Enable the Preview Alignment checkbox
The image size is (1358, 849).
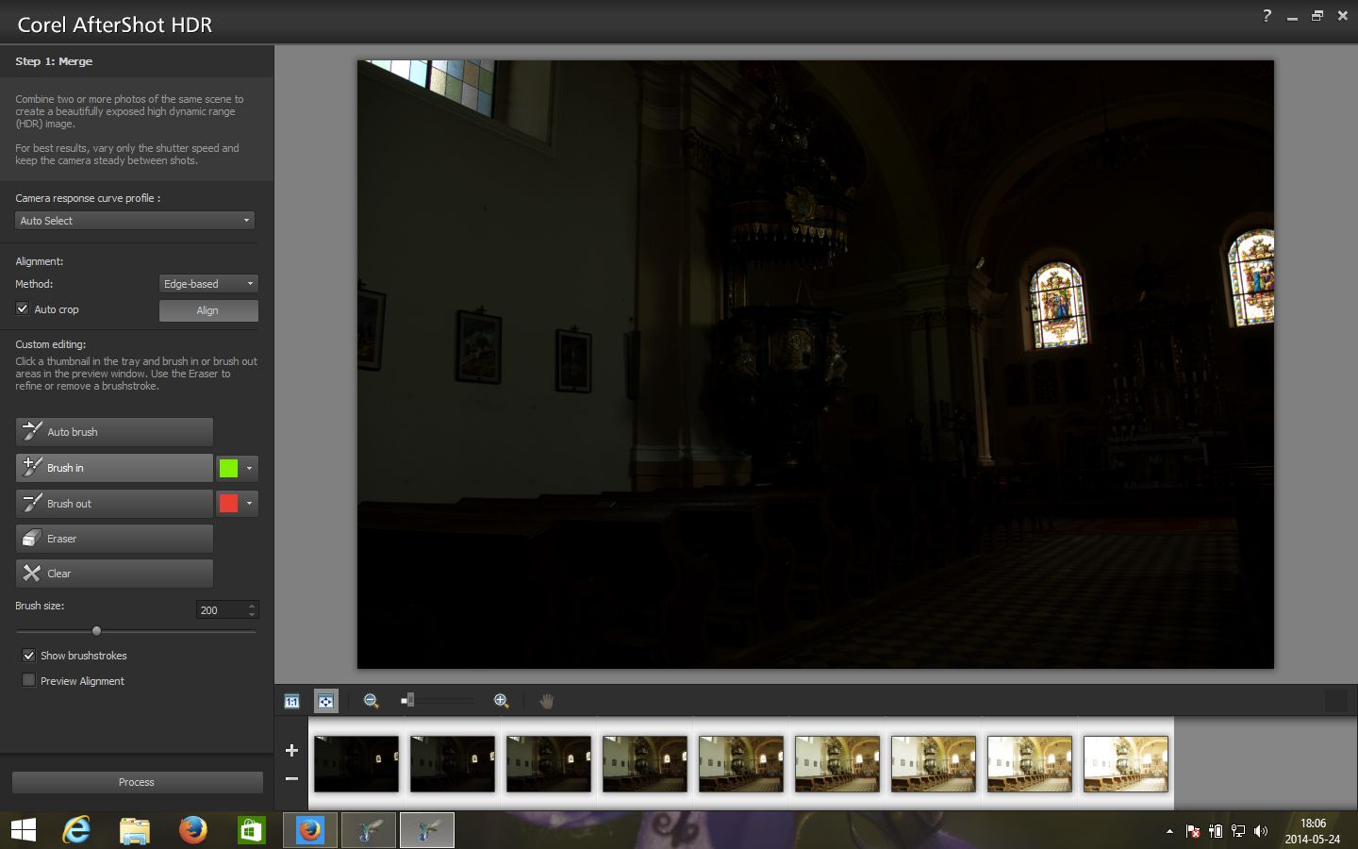tap(29, 680)
